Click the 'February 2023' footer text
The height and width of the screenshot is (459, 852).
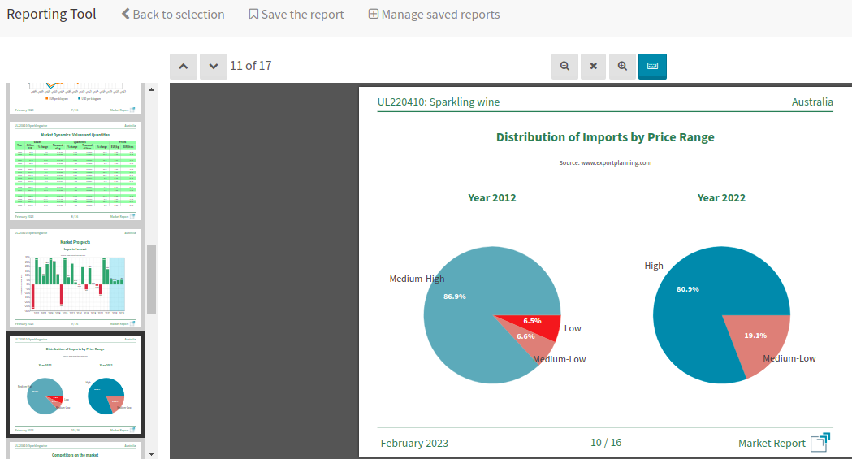[x=414, y=444]
